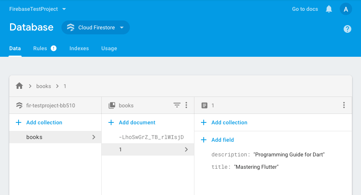Click the Add field button
361x195 pixels.
223,140
